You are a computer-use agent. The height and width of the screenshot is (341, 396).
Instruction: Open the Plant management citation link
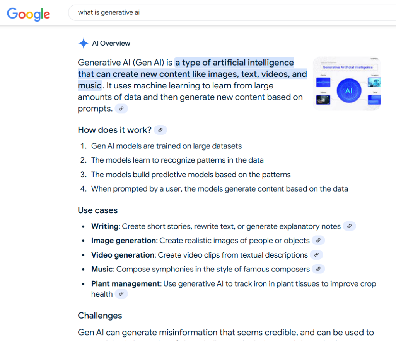(x=121, y=293)
